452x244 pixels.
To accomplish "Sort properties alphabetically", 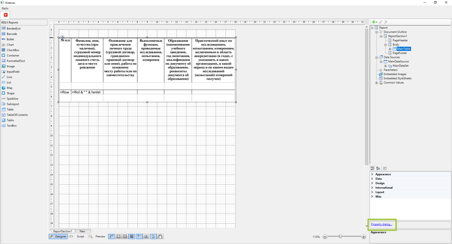I will 378,168.
